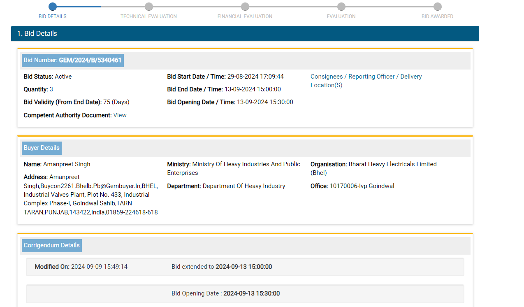Click Bid Start Date 29-08-2024 17:09:44
Viewport: 524px width, 307px height.
coord(225,77)
